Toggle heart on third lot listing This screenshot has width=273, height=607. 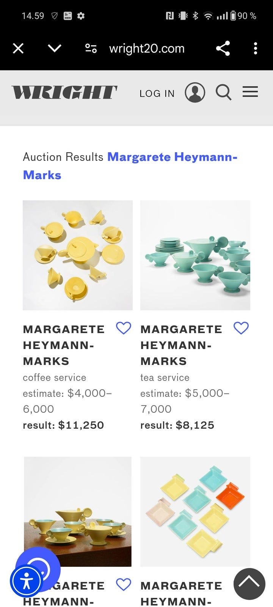[x=123, y=584]
